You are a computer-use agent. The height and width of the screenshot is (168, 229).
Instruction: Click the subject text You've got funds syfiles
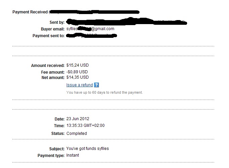click(88, 149)
